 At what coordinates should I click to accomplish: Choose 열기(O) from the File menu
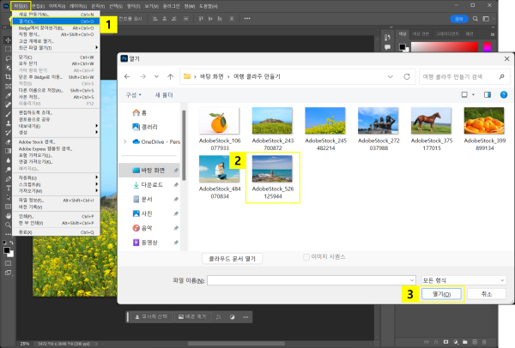pos(56,21)
